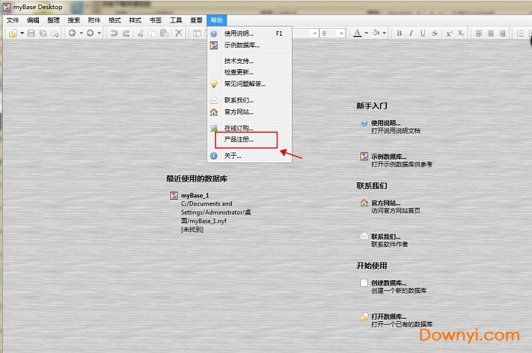The image size is (532, 353).
Task: Open recent database myBase_1
Action: (x=195, y=195)
